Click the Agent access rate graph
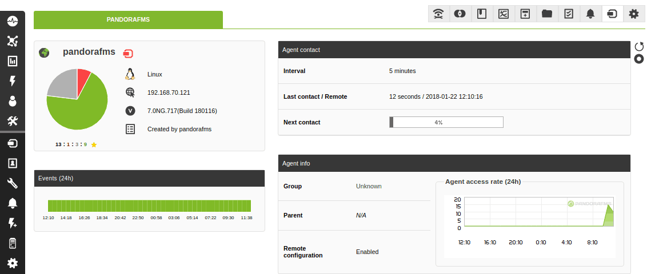Viewport: 647px width, 274px height. coord(538,212)
